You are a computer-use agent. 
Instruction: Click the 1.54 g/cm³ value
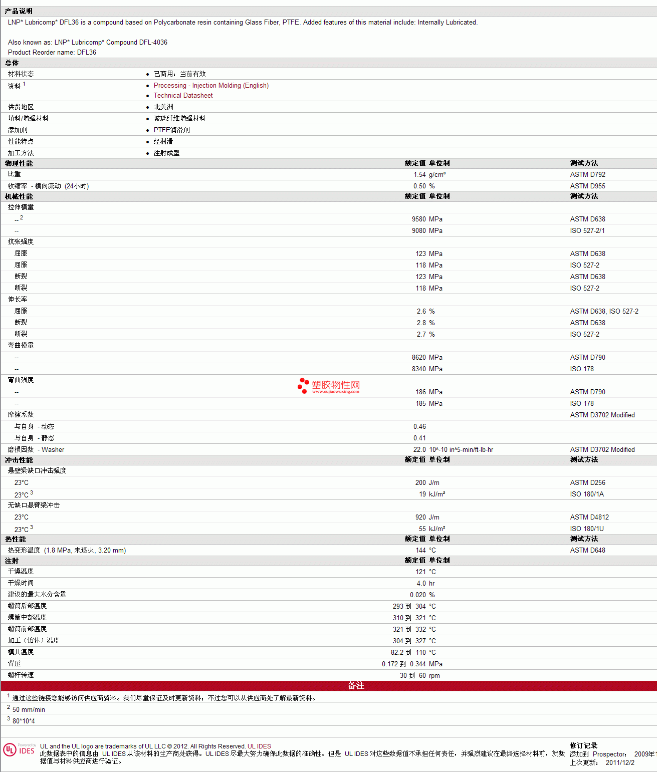[x=429, y=175]
